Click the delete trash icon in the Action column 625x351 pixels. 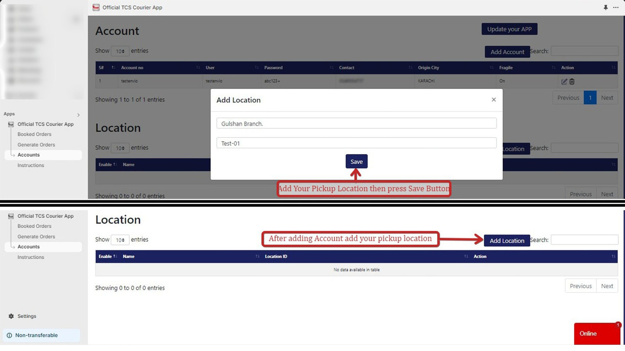click(x=571, y=81)
